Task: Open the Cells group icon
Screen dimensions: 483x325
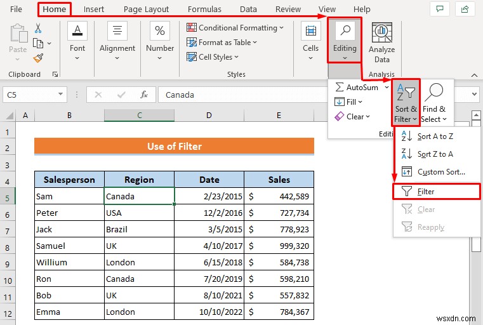Action: pos(310,31)
